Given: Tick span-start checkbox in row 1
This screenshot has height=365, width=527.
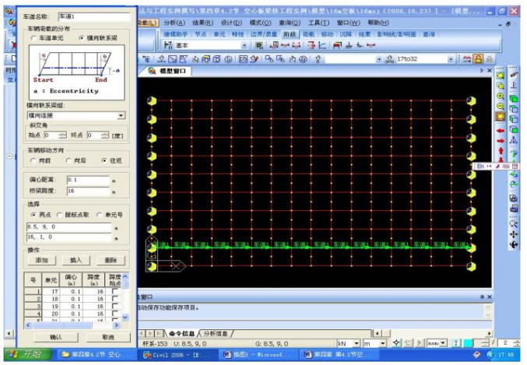Looking at the screenshot, I should 115,291.
